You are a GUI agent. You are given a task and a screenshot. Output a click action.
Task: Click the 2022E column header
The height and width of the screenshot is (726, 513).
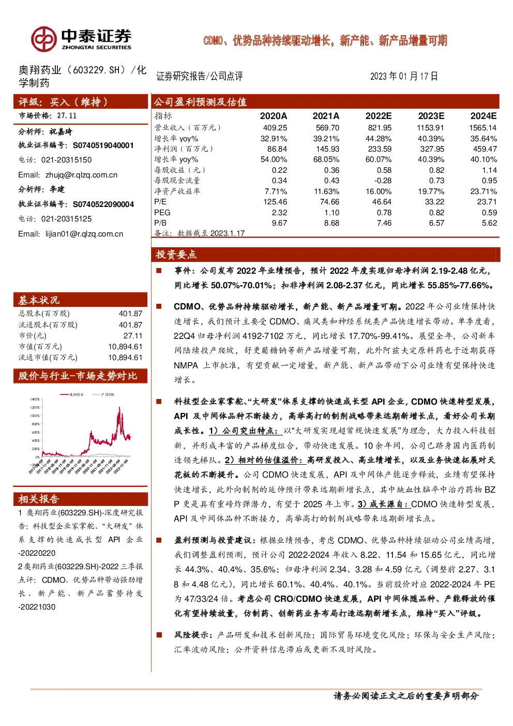pos(379,116)
